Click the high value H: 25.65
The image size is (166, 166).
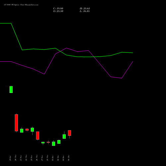click(85, 9)
